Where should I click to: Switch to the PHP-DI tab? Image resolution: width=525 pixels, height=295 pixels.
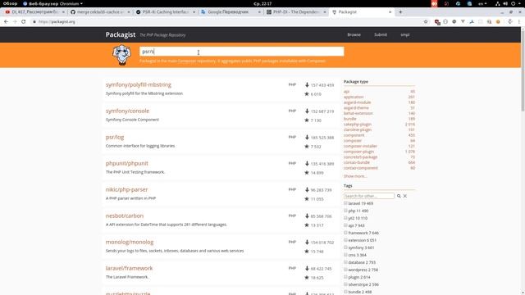pos(296,12)
